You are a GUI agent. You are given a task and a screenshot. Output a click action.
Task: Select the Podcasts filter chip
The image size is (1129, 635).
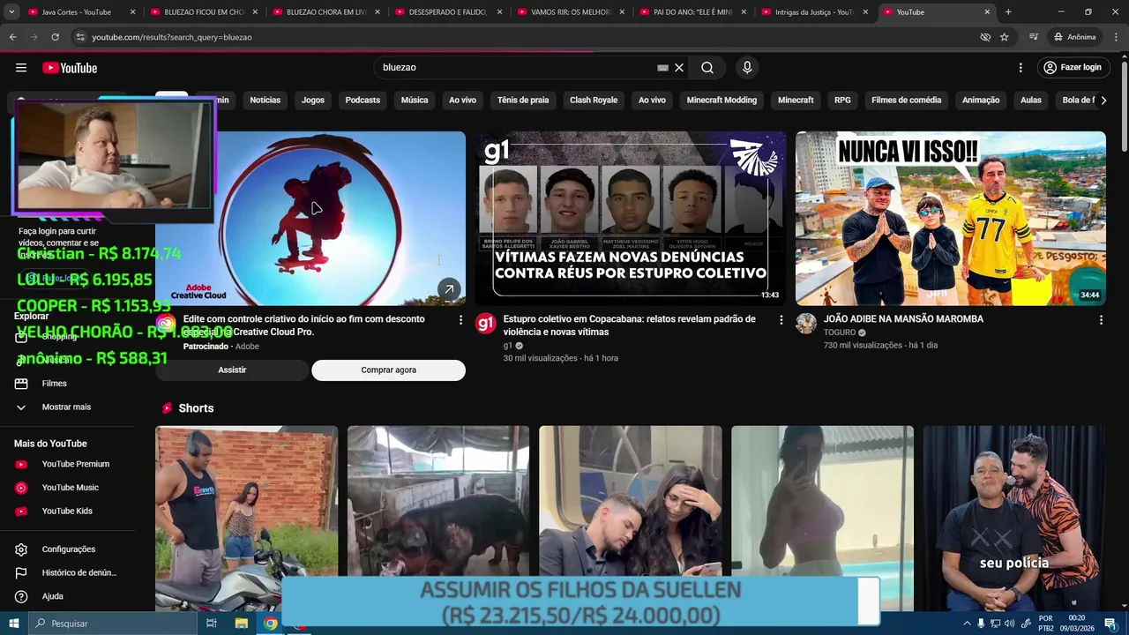363,101
